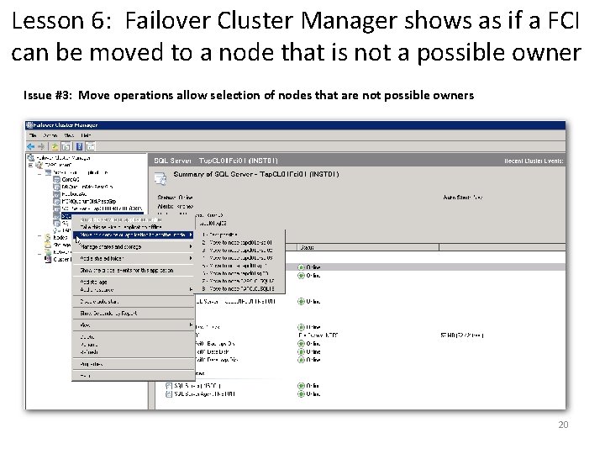This screenshot has height=454, width=605.
Task: Click the CoreAG service icon in the tree
Action: tap(57, 180)
